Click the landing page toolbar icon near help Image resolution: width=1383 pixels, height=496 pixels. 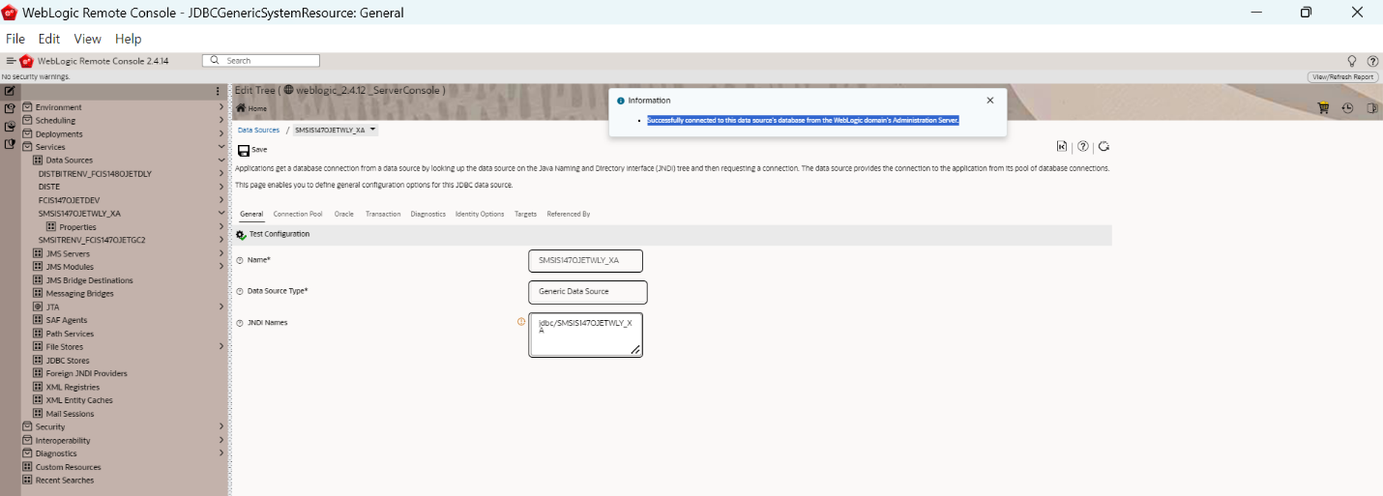1062,147
